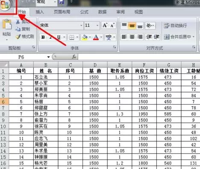Apply cell borders icon
Image resolution: width=200 pixels, height=169 pixels.
[x=72, y=37]
